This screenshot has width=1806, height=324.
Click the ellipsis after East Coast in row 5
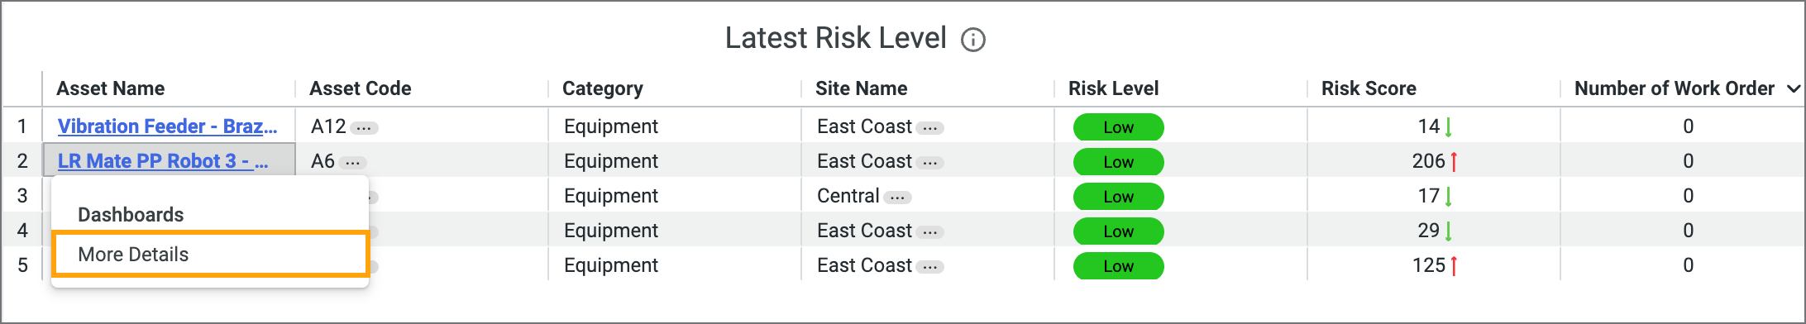click(x=930, y=267)
